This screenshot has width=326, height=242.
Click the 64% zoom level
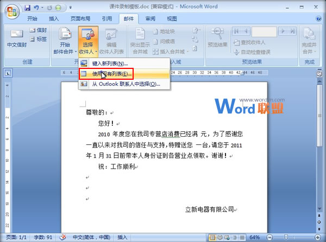pos(254,237)
